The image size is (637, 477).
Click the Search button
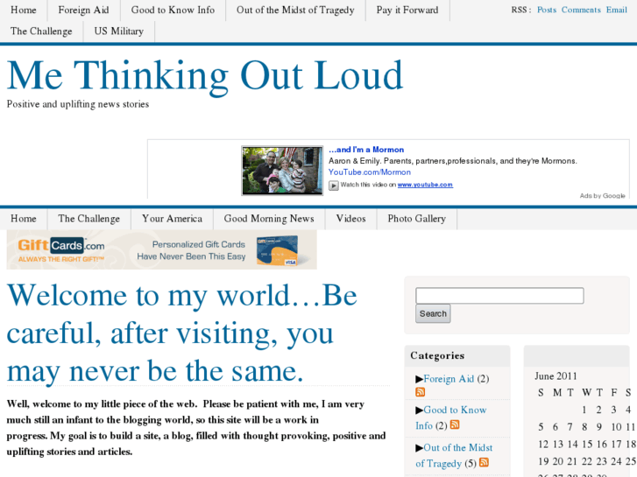point(433,314)
